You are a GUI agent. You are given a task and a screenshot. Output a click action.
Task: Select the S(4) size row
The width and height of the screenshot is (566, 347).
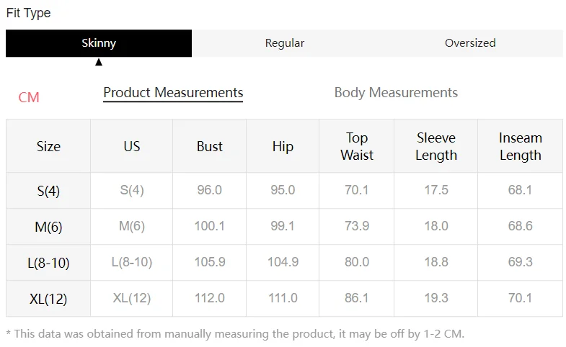pos(48,191)
